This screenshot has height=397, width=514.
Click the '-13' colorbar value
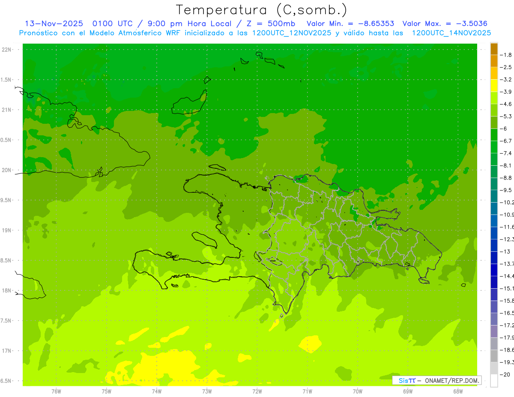click(505, 251)
